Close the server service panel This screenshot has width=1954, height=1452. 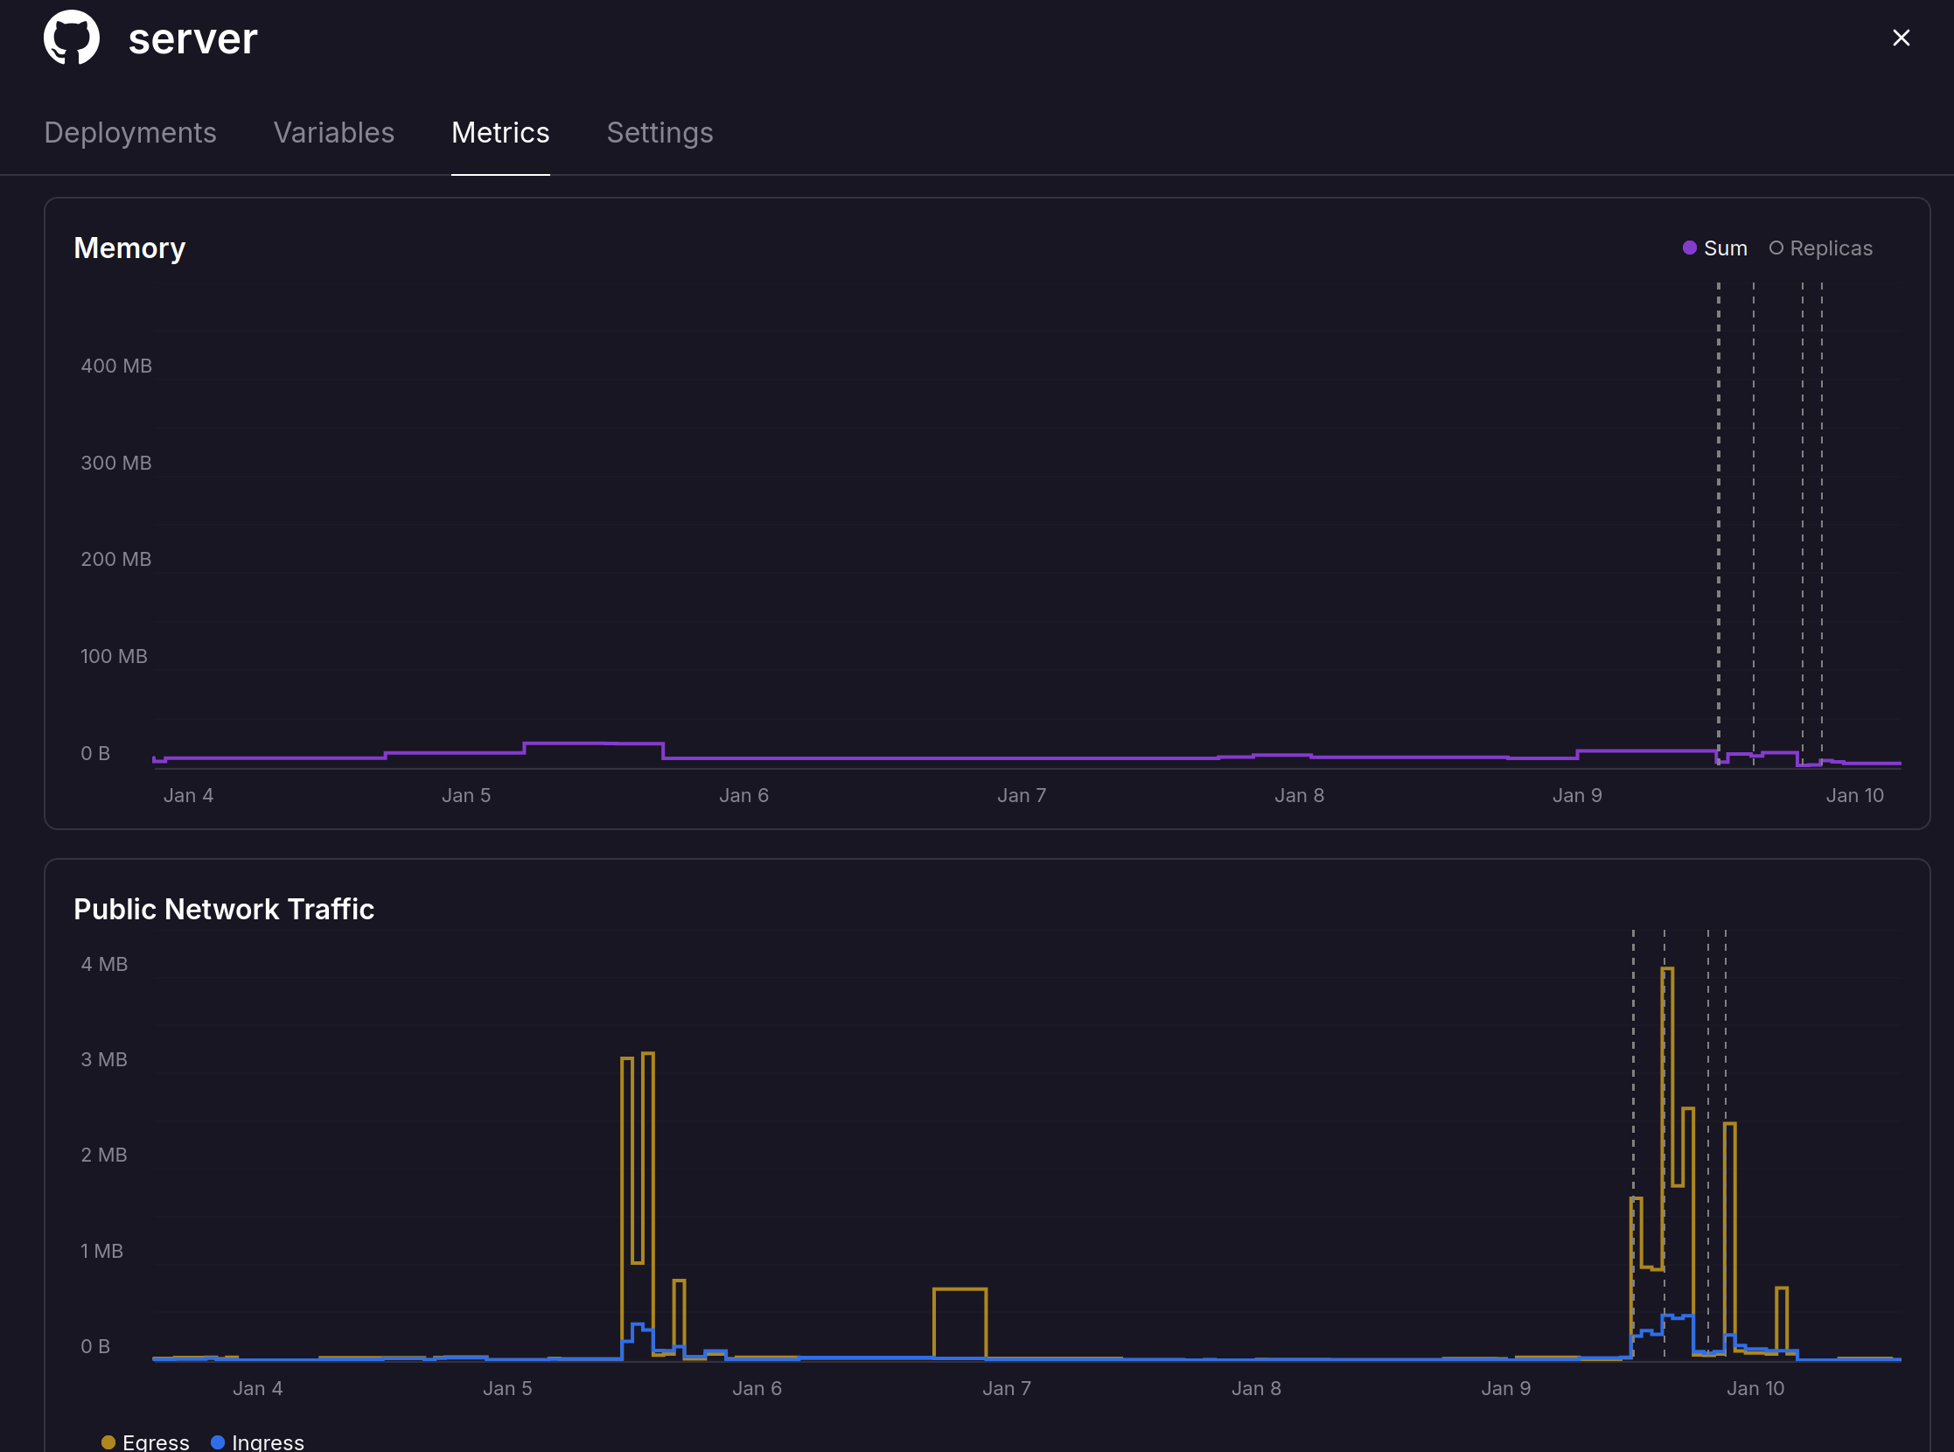coord(1902,38)
